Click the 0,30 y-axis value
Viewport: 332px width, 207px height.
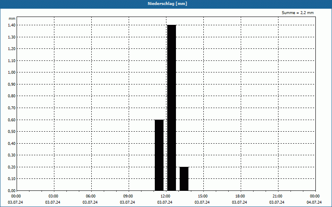pos(12,155)
